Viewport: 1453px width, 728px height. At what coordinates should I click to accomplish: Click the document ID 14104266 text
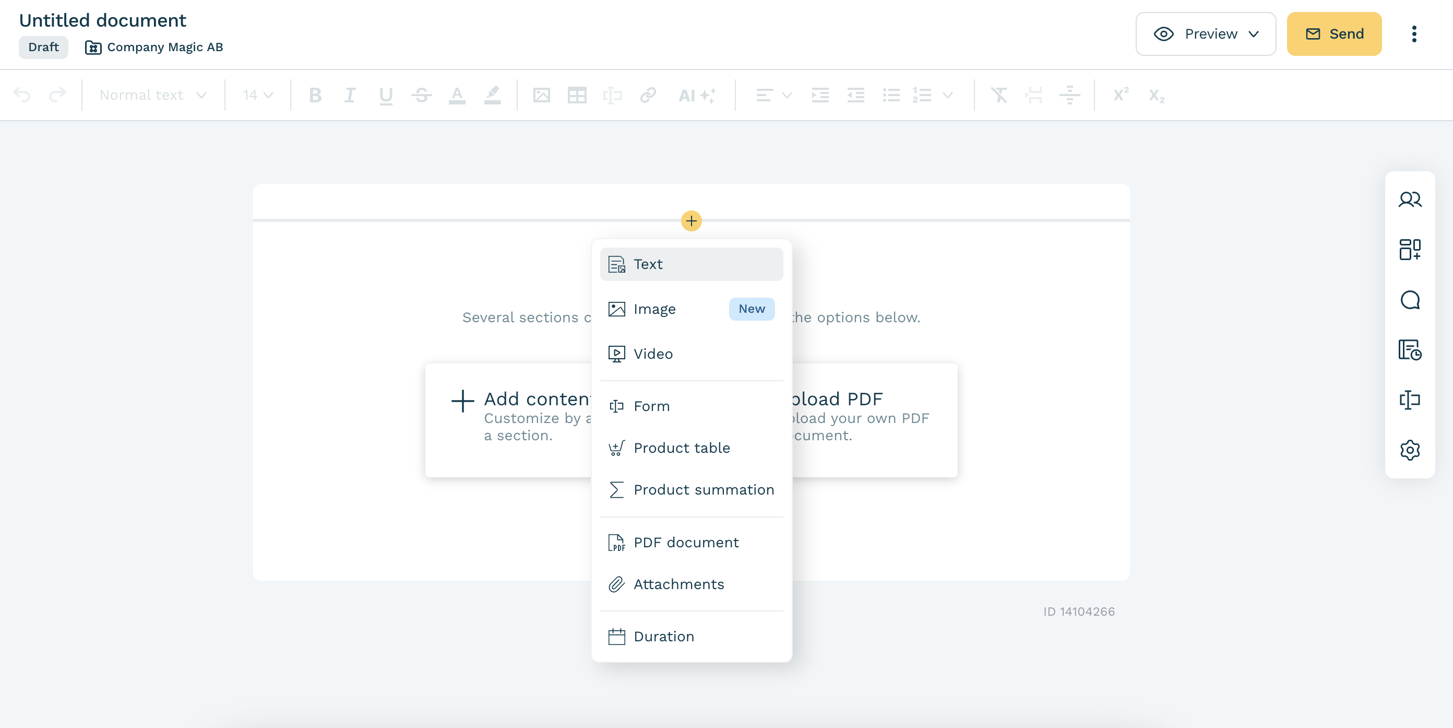(1078, 612)
